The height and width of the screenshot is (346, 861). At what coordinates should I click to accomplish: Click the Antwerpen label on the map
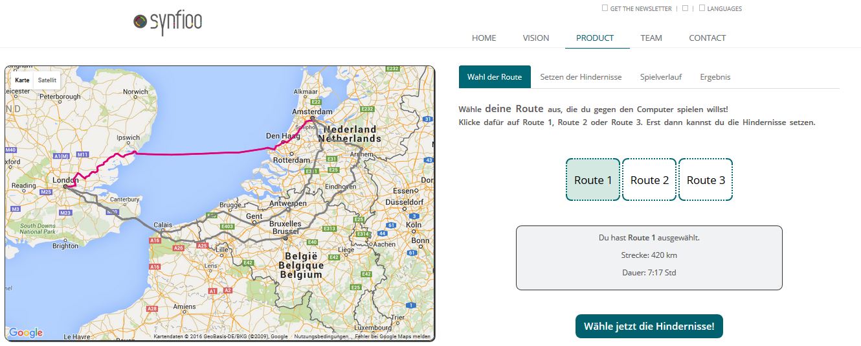[x=288, y=203]
